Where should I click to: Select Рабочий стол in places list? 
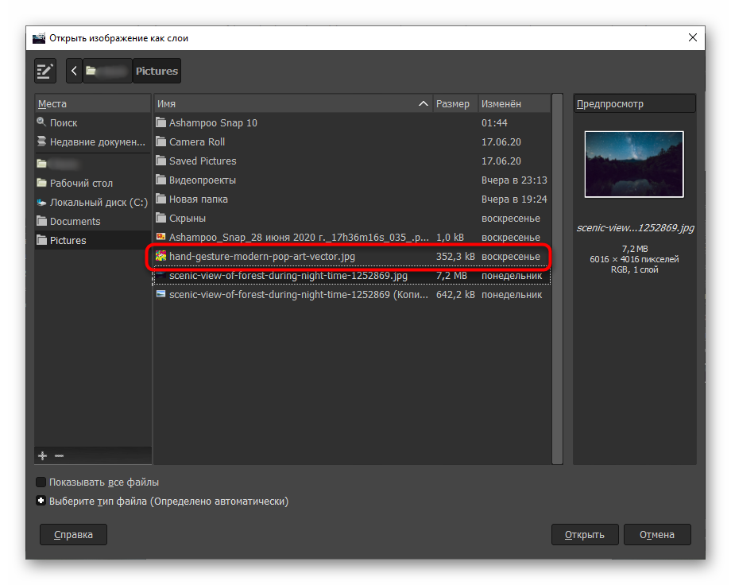point(93,183)
